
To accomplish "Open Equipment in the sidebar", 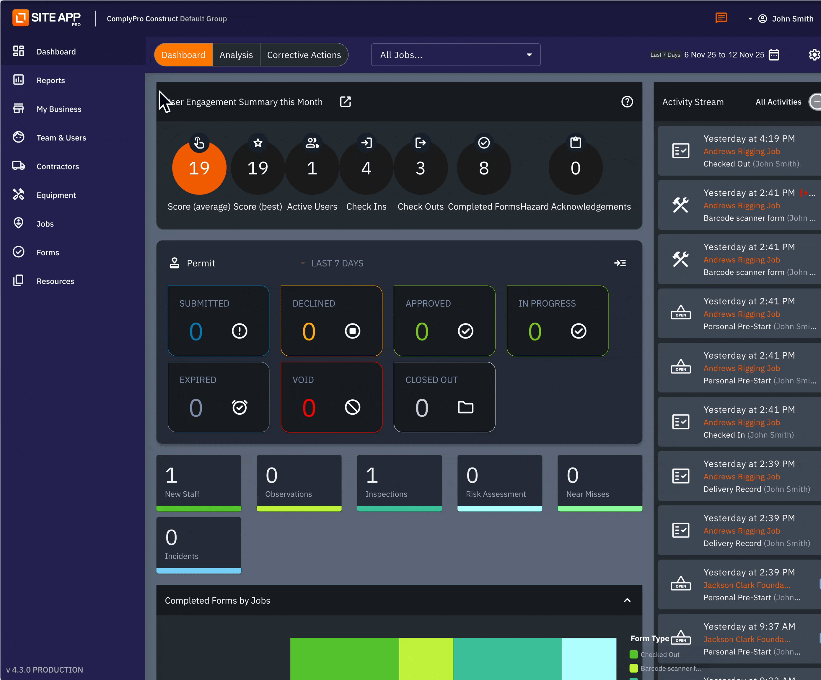I will point(56,195).
